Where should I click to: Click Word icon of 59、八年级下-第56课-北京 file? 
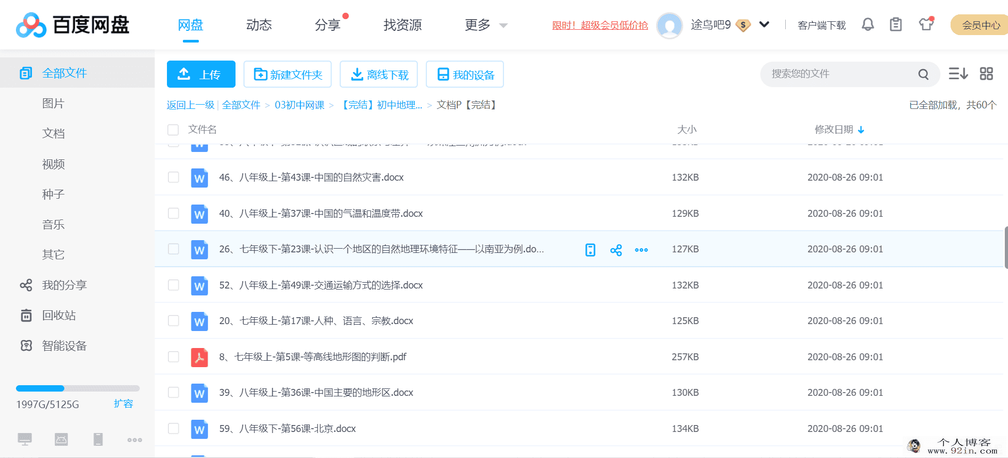[199, 429]
